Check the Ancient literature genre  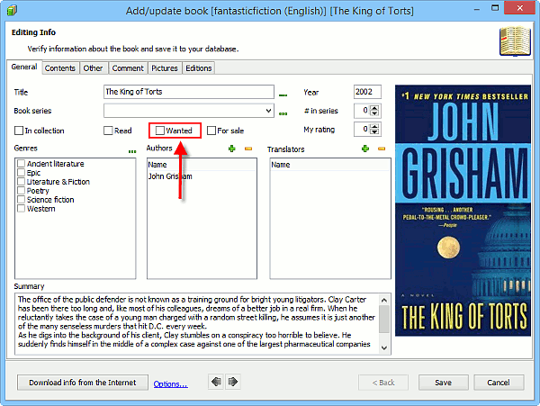[22, 164]
